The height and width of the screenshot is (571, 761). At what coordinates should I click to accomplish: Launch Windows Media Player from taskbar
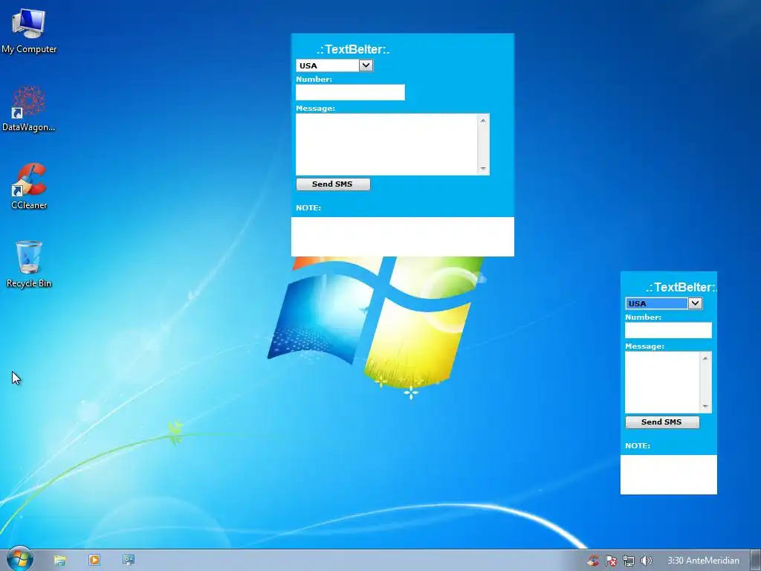click(94, 560)
